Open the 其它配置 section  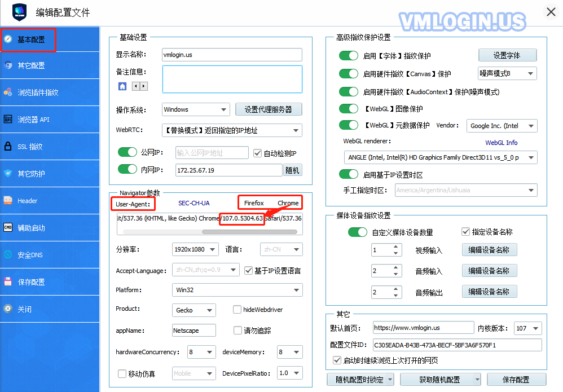point(50,65)
